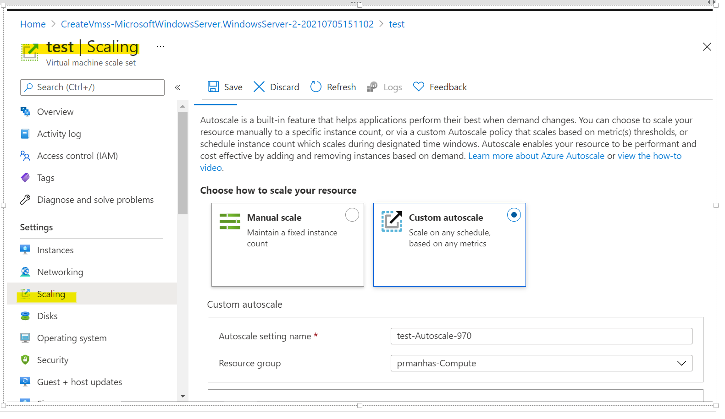Click the Guest + host updates icon
Viewport: 725px width, 419px height.
pyautogui.click(x=25, y=381)
